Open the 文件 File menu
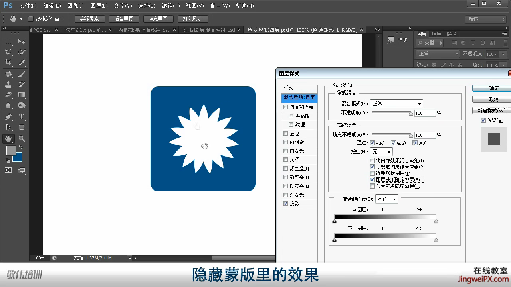The width and height of the screenshot is (511, 287). [x=28, y=6]
